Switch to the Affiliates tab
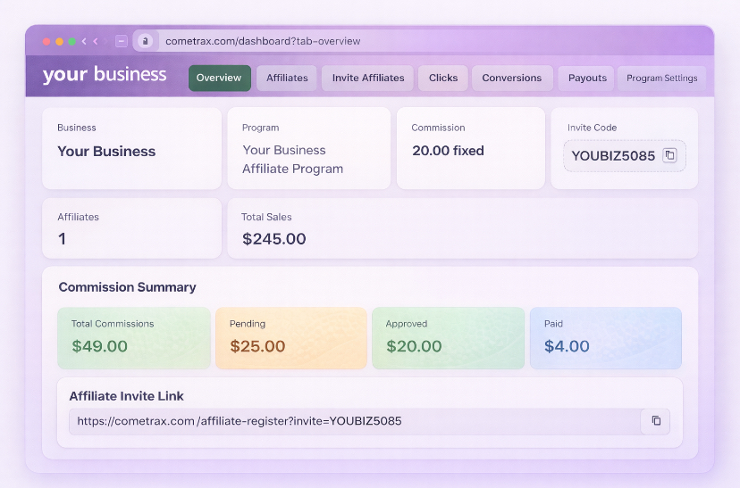740x488 pixels. point(287,78)
